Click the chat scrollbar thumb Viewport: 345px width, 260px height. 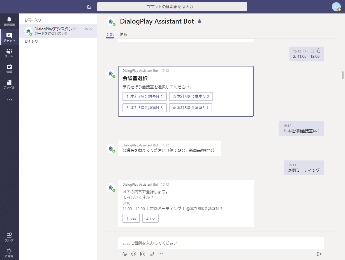(342, 75)
